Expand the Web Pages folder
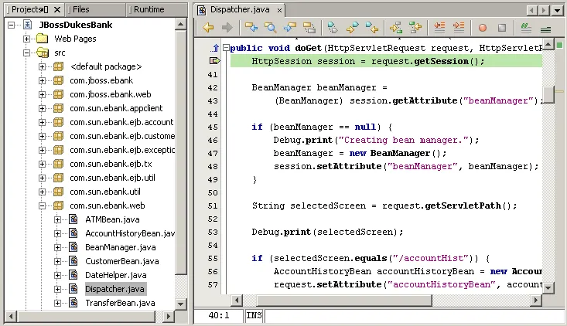Screen dimensions: 567x326 click(x=26, y=39)
